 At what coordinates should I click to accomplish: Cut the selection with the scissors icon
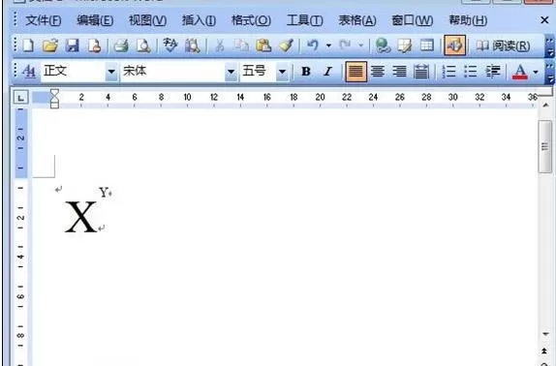[x=220, y=46]
